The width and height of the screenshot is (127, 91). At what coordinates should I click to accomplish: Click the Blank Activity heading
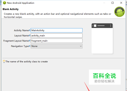pos(11,9)
